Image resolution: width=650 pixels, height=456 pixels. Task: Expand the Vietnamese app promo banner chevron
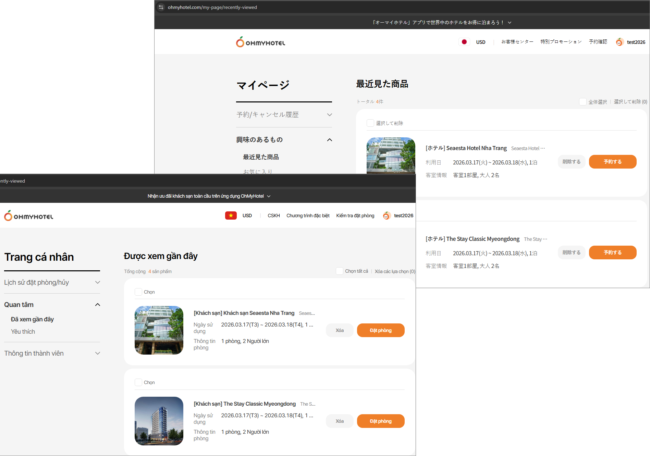tap(269, 196)
